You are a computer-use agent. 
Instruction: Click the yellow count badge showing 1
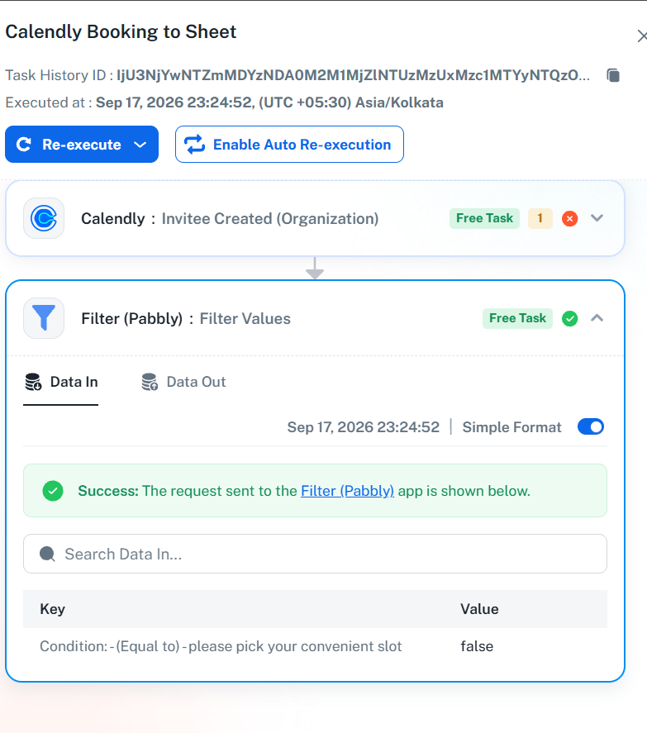pos(540,218)
